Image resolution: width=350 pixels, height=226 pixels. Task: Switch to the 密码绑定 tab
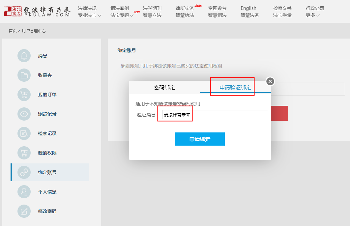pyautogui.click(x=164, y=88)
